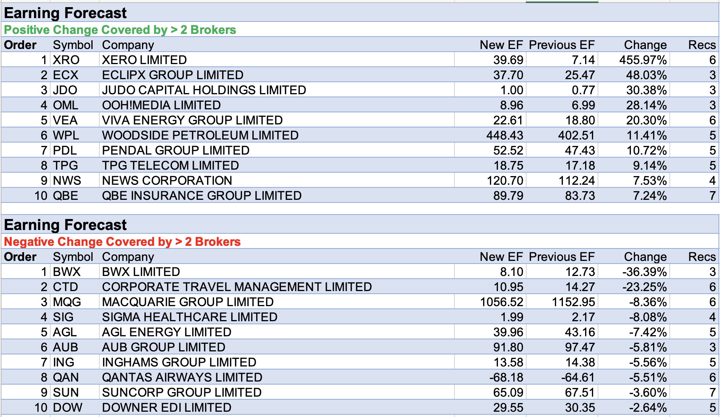Click the -68.18 New EF value

(506, 377)
